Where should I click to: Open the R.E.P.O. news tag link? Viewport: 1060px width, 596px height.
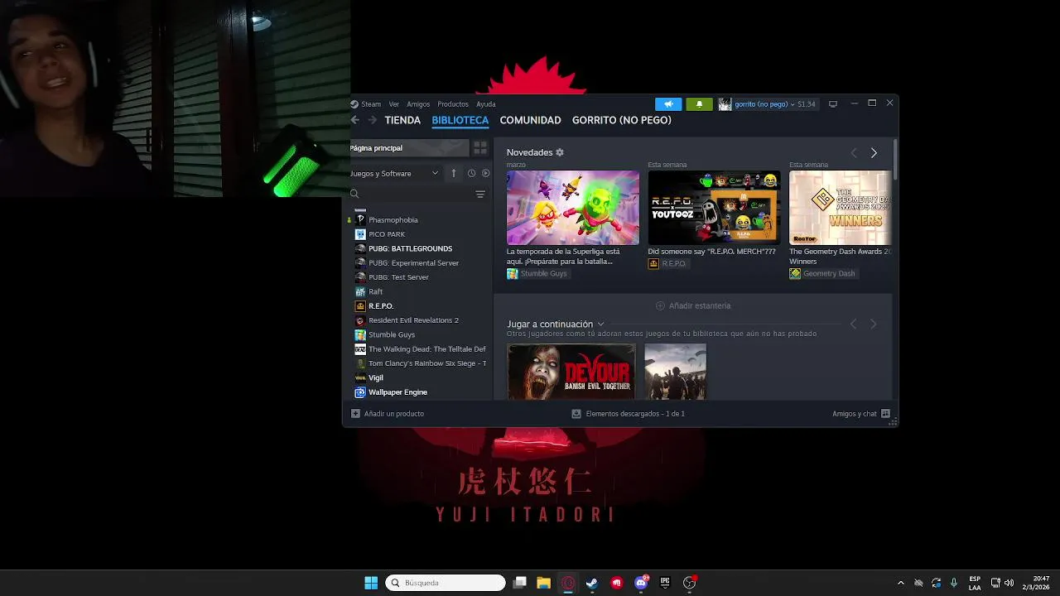(667, 263)
